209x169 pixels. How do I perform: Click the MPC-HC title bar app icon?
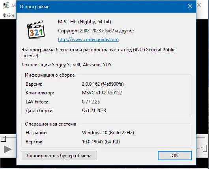(x=6, y=5)
